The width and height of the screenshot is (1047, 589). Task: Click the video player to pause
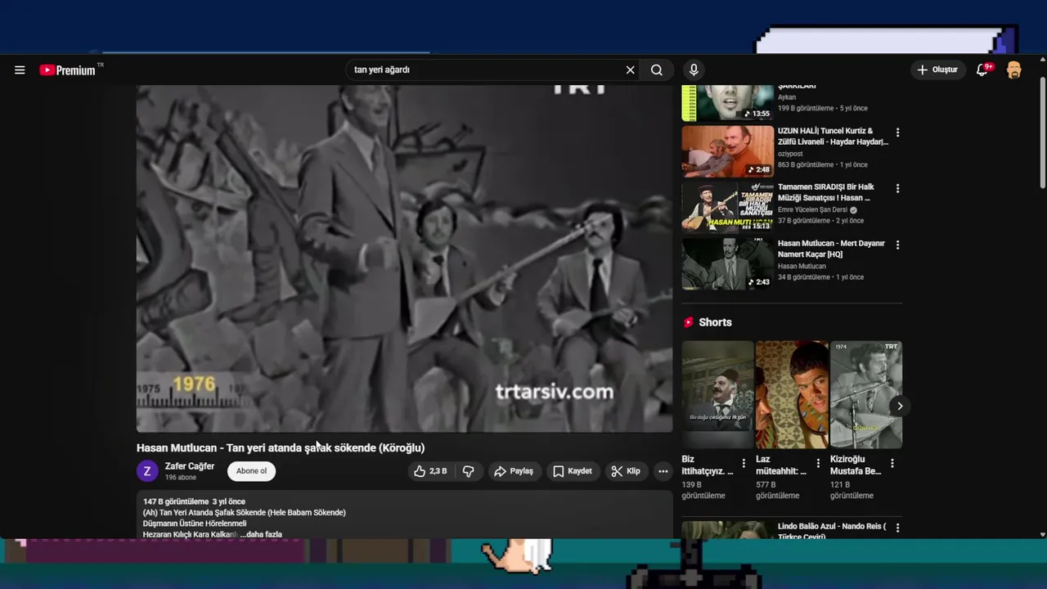[404, 259]
